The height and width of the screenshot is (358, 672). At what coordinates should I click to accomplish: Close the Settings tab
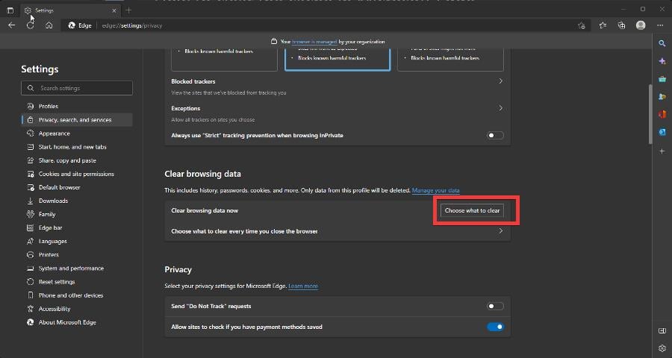click(x=114, y=10)
